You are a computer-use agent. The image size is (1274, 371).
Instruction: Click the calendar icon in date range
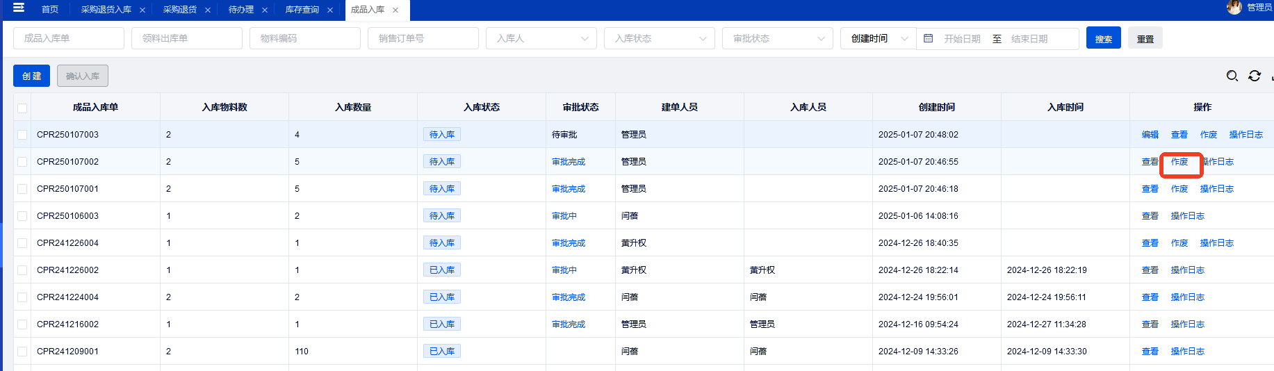[x=929, y=38]
